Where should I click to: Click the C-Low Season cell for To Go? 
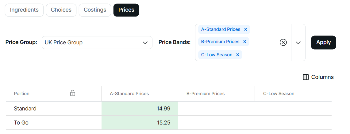click(293, 123)
